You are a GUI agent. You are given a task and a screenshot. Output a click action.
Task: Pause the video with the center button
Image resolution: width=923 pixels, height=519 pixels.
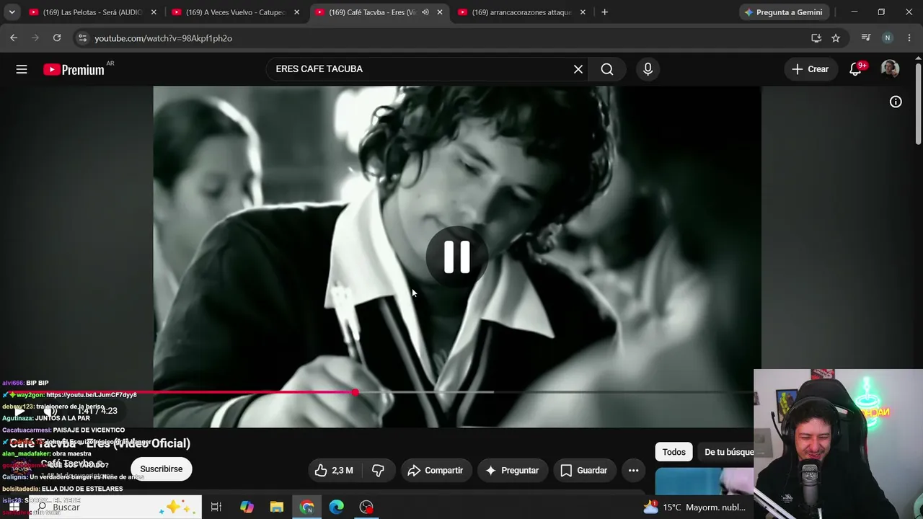[x=457, y=257]
